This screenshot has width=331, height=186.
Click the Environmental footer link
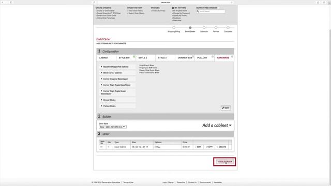coord(205,182)
